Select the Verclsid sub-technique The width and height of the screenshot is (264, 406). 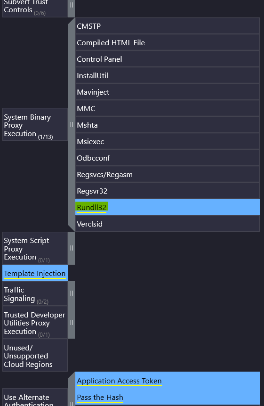pyautogui.click(x=168, y=224)
